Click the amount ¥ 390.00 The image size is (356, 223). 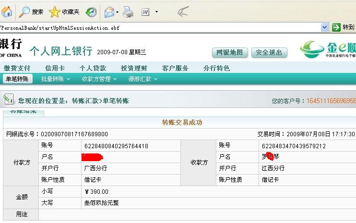tap(96, 192)
